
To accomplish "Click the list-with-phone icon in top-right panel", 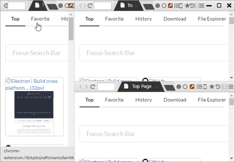I will click(178, 6).
